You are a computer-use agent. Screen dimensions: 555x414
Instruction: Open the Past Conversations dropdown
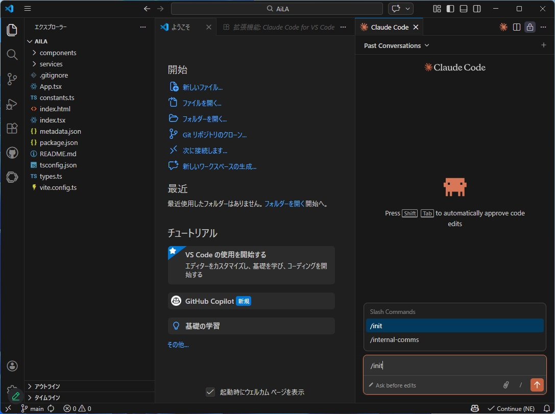[396, 45]
